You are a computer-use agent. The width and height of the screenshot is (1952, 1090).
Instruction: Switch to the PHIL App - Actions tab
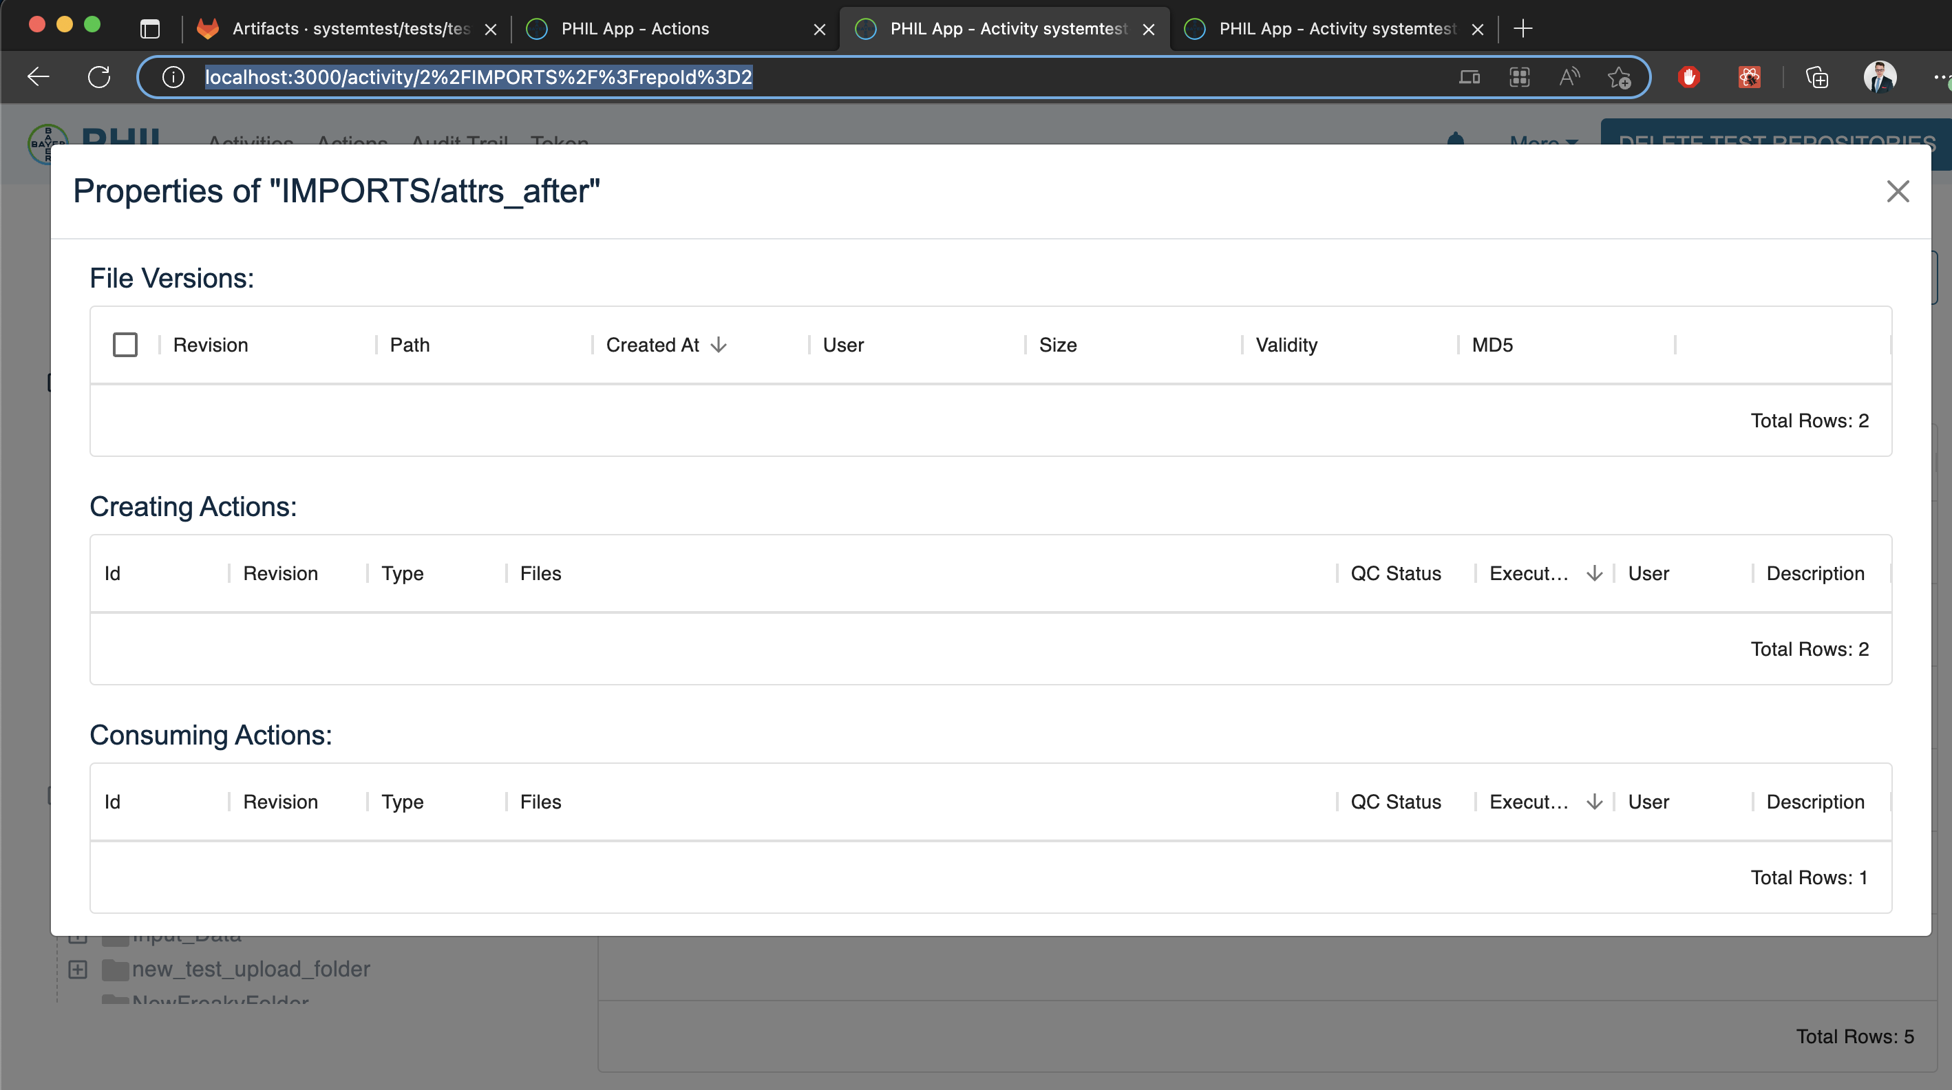[x=635, y=29]
